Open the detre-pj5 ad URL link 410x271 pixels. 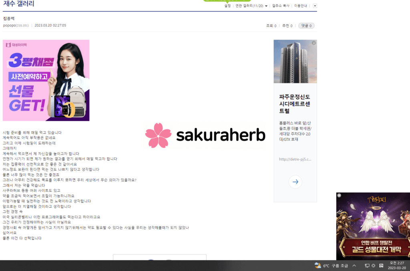[295, 159]
